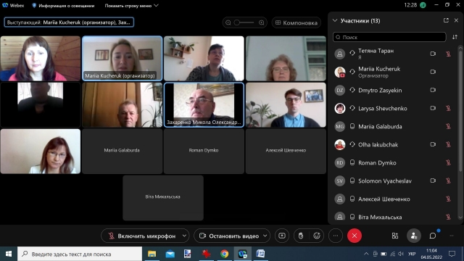Screen dimensions: 464x261
Task: Select the Roman Dymko placeholder tile
Action: 204,152
